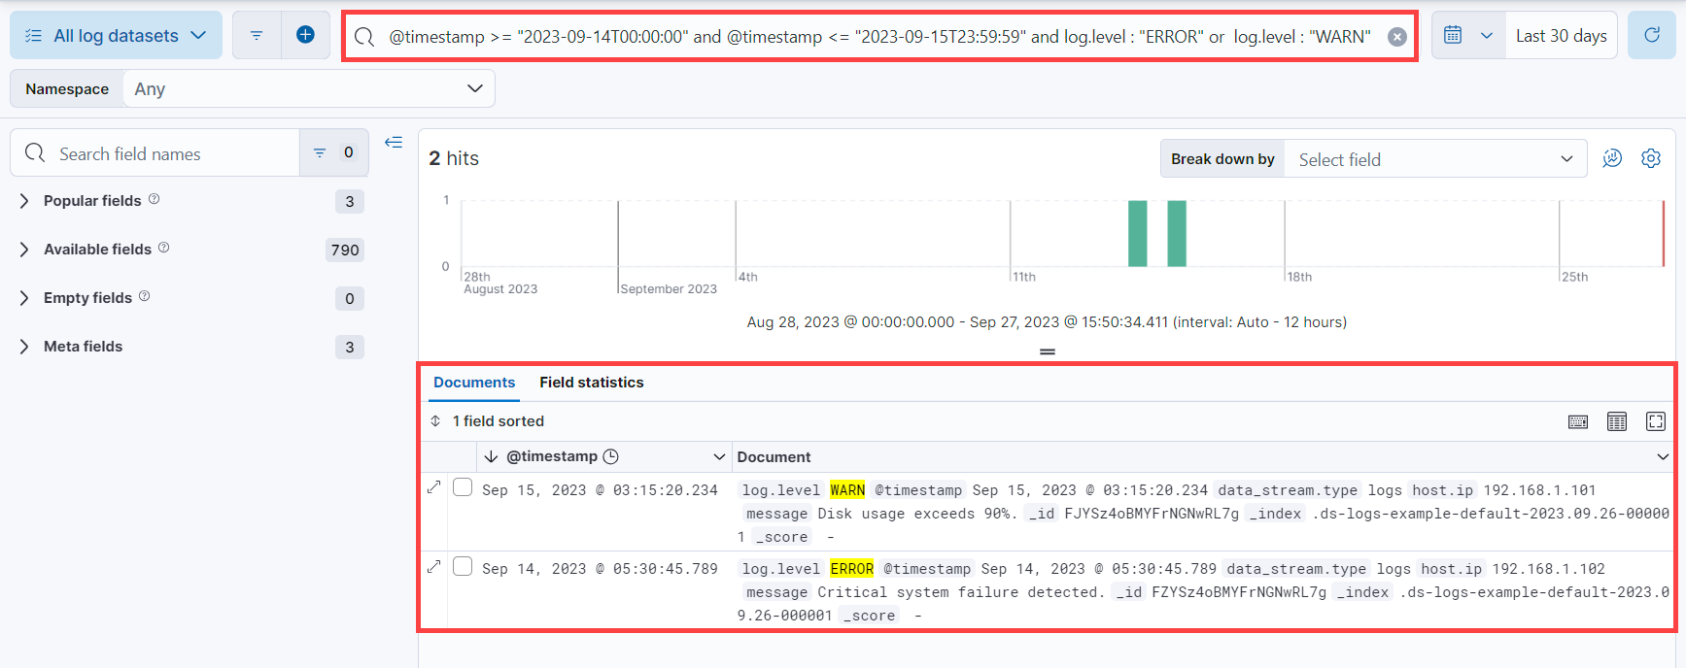1686x668 pixels.
Task: Click the add filter plus icon
Action: coord(305,35)
